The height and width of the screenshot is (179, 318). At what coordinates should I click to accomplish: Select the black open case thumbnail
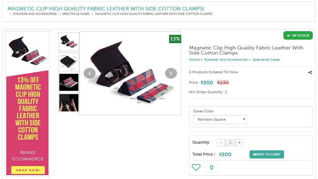[69, 62]
